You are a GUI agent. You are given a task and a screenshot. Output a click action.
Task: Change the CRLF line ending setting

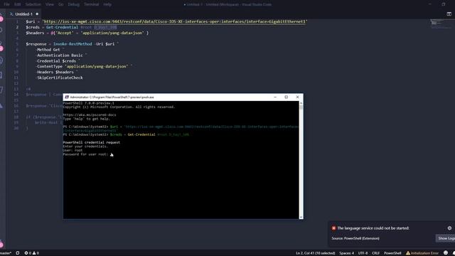tap(376, 253)
